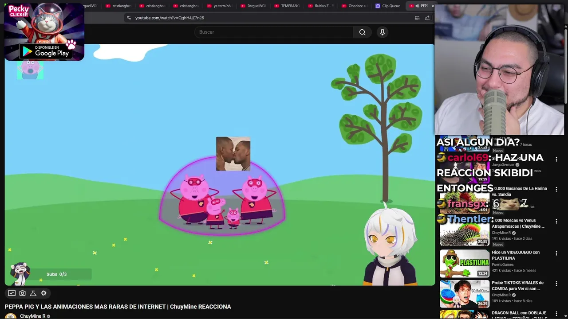
Task: Click the 'Subs 0/3' goal overlay
Action: [x=56, y=274]
